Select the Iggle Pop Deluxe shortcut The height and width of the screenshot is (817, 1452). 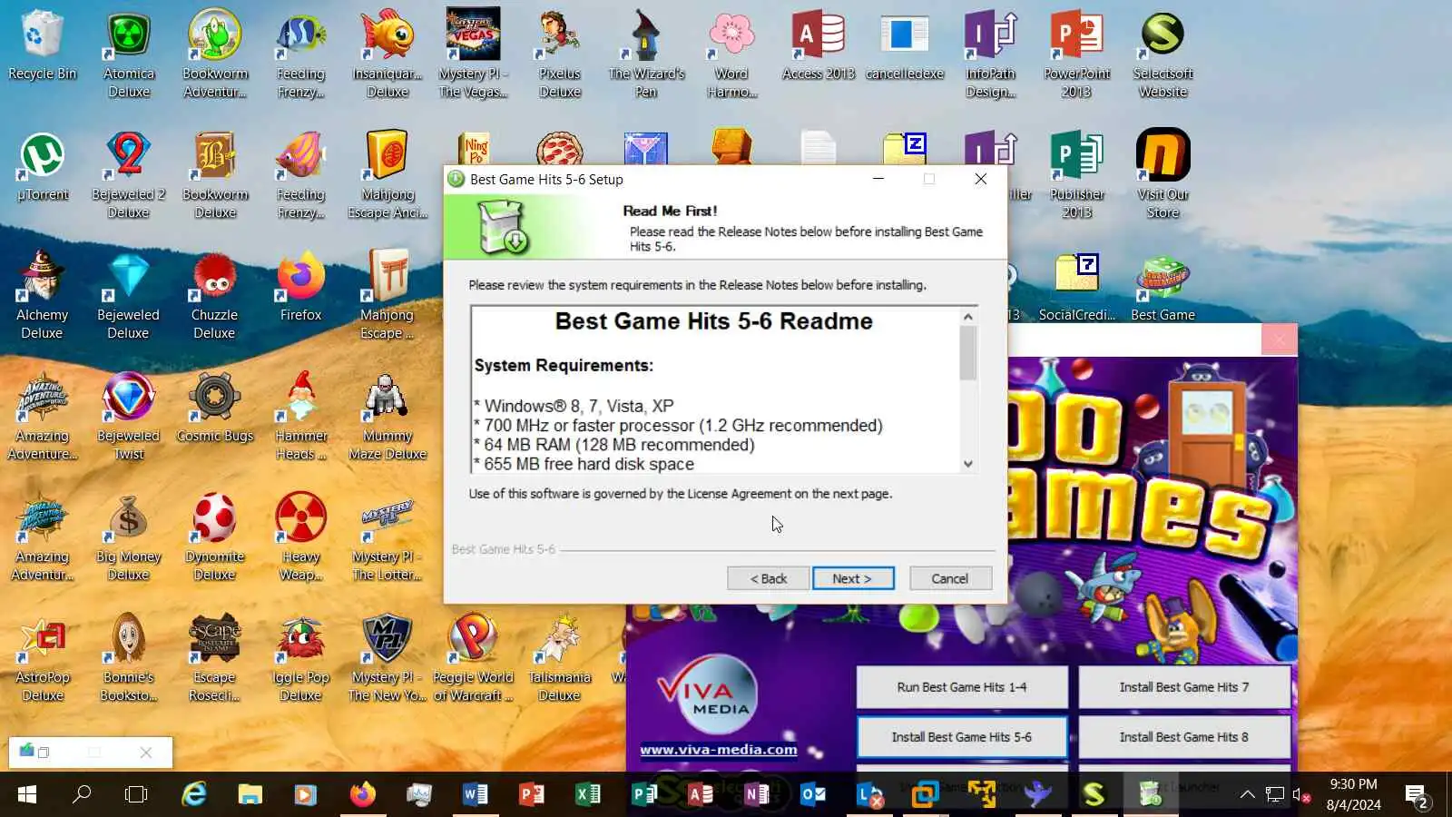coord(300,658)
